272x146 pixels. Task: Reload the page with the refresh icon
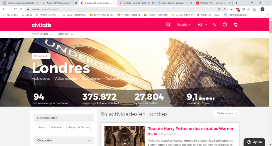click(x=15, y=9)
